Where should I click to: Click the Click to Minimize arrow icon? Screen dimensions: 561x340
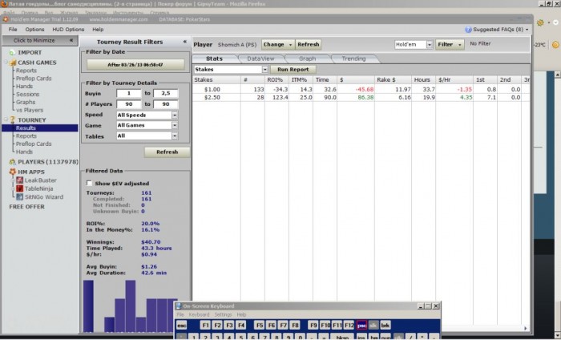pyautogui.click(x=71, y=40)
